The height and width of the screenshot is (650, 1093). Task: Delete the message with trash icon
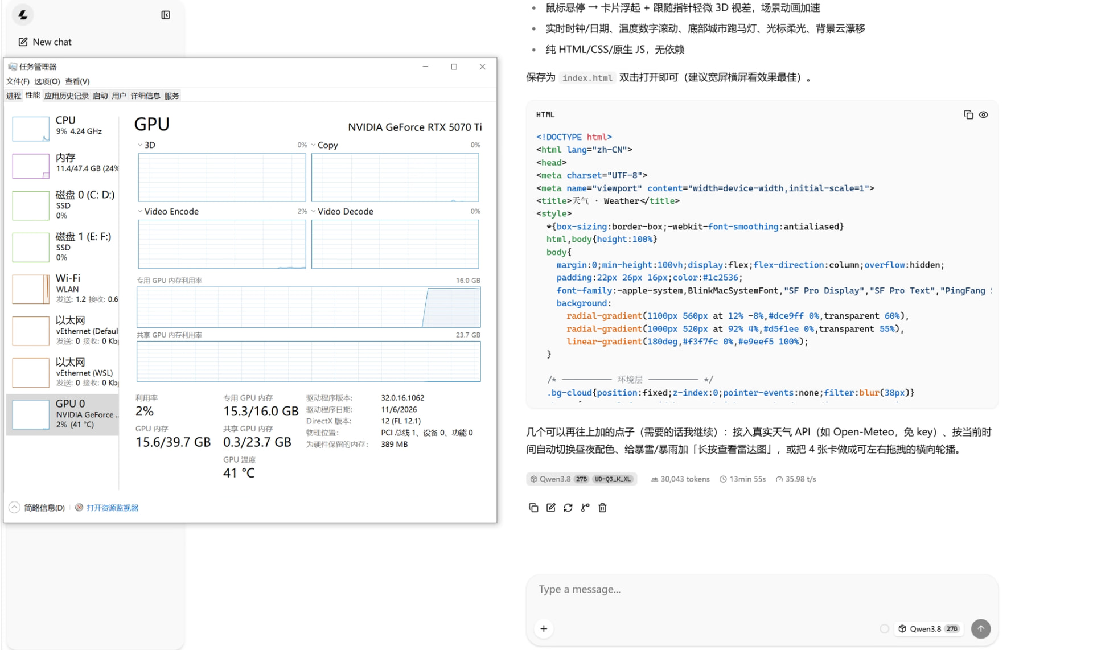[602, 507]
